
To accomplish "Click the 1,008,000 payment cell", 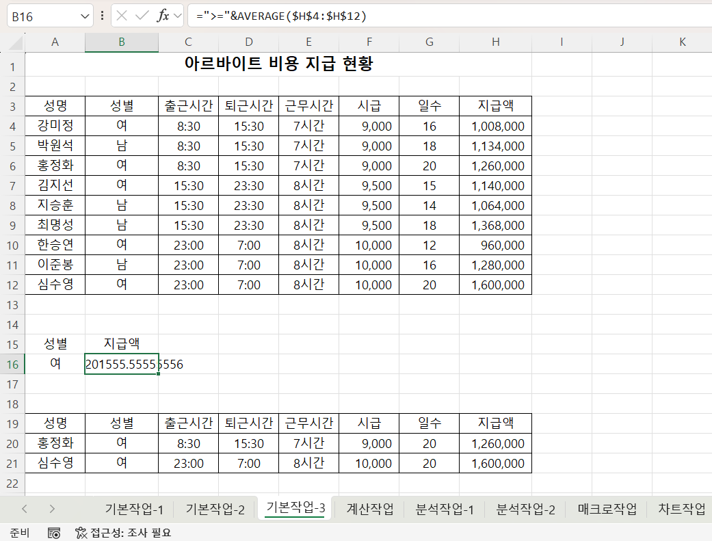I will [495, 126].
